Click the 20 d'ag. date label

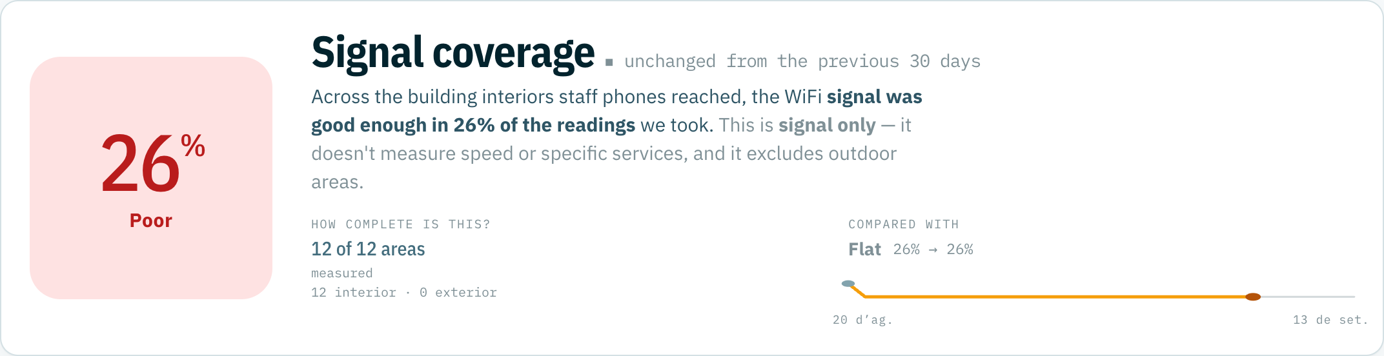862,320
